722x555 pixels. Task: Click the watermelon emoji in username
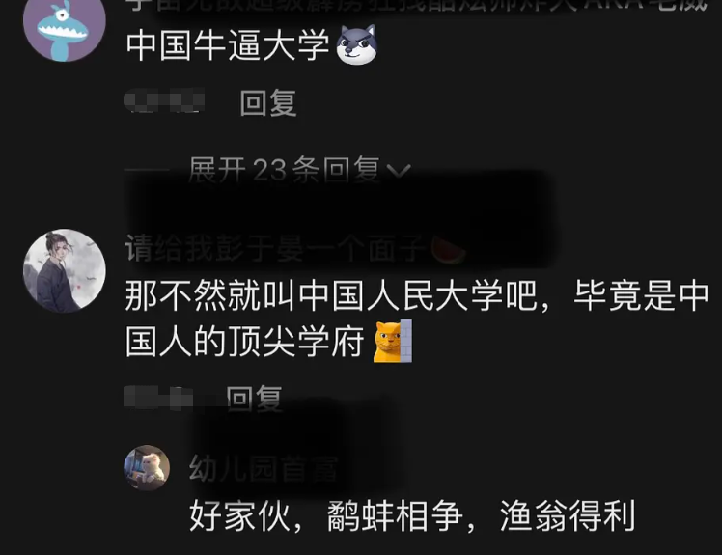click(448, 250)
